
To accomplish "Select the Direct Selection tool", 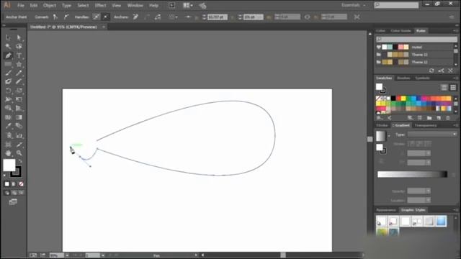I will point(19,37).
